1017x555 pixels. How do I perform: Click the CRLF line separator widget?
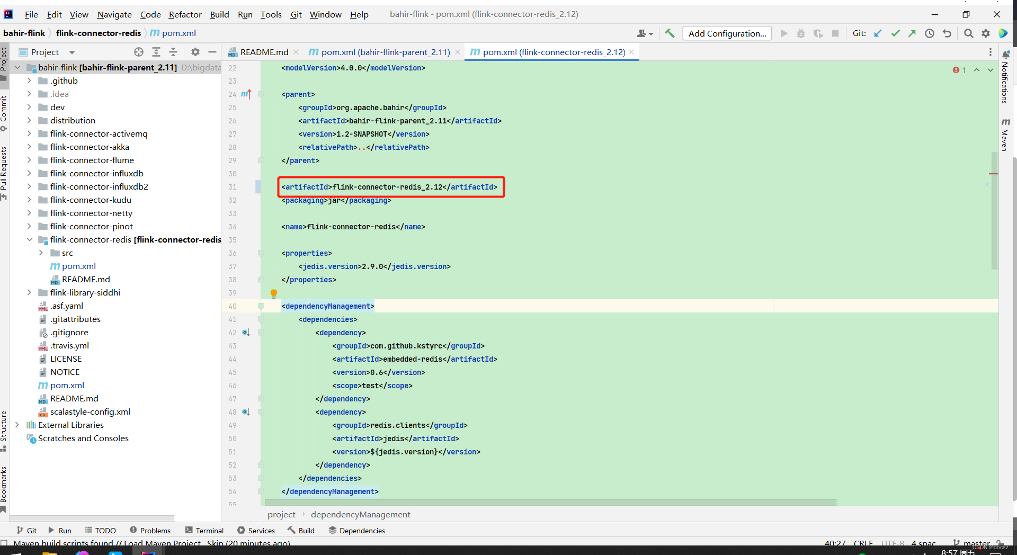coord(863,543)
